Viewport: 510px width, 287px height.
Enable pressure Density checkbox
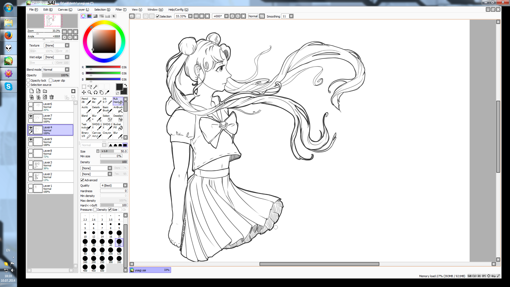click(95, 210)
